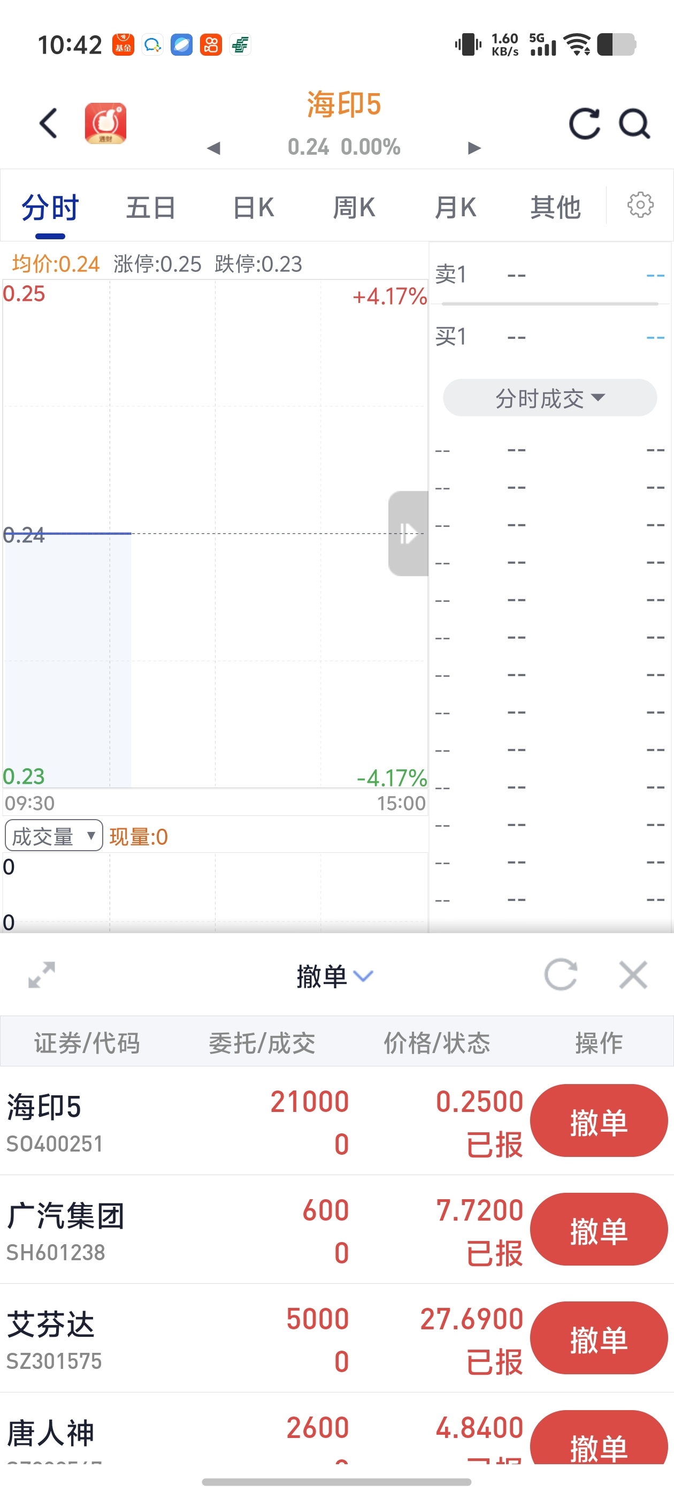Switch to next stock arrow
674x1499 pixels.
coord(474,148)
